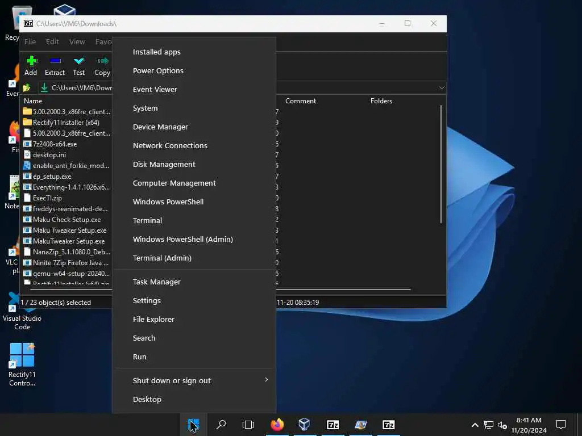Expand Shut down or sign out submenu
Viewport: 582px width, 436px height.
194,380
